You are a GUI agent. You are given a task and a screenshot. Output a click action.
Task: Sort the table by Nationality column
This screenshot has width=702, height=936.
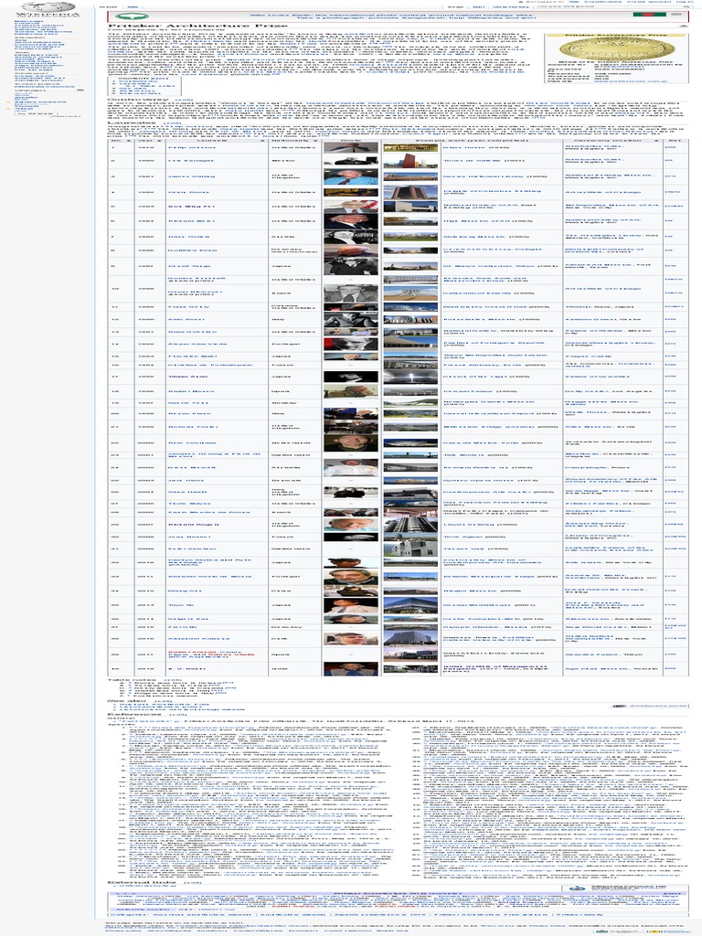tap(295, 141)
